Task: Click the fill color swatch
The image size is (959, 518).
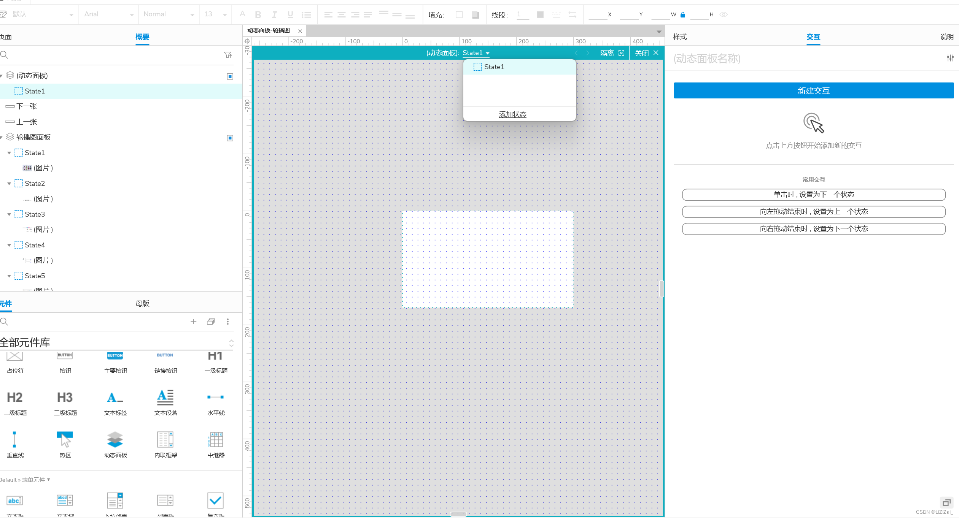Action: (x=459, y=14)
